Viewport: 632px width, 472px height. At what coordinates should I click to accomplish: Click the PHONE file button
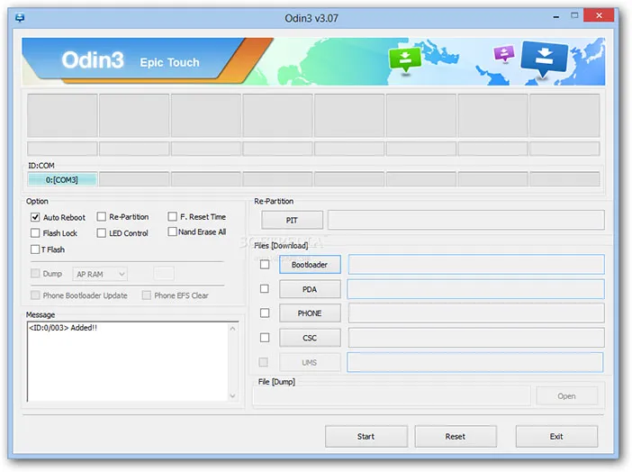310,313
